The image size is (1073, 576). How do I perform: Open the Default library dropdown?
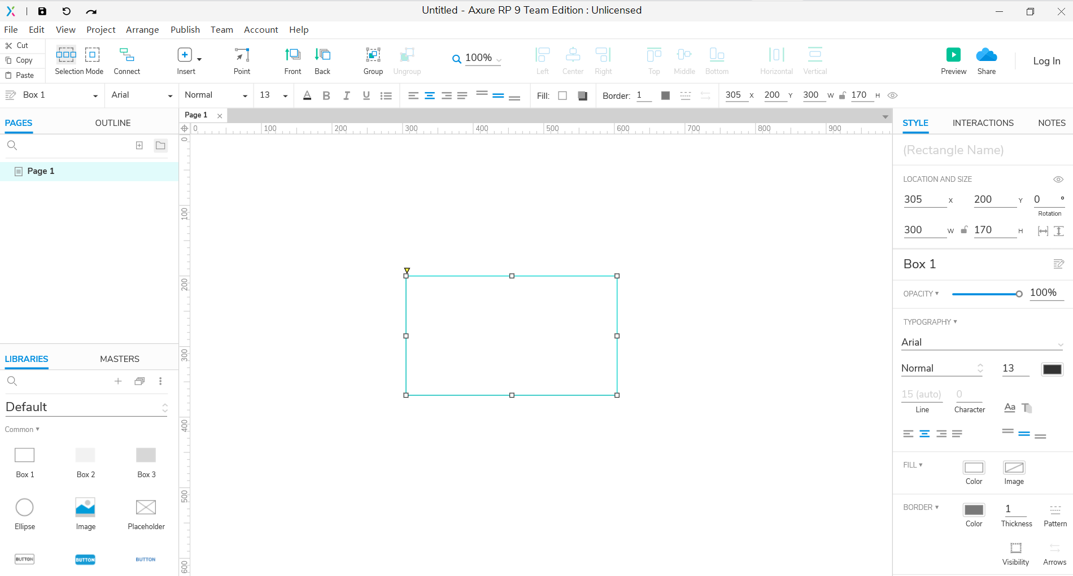pos(86,407)
